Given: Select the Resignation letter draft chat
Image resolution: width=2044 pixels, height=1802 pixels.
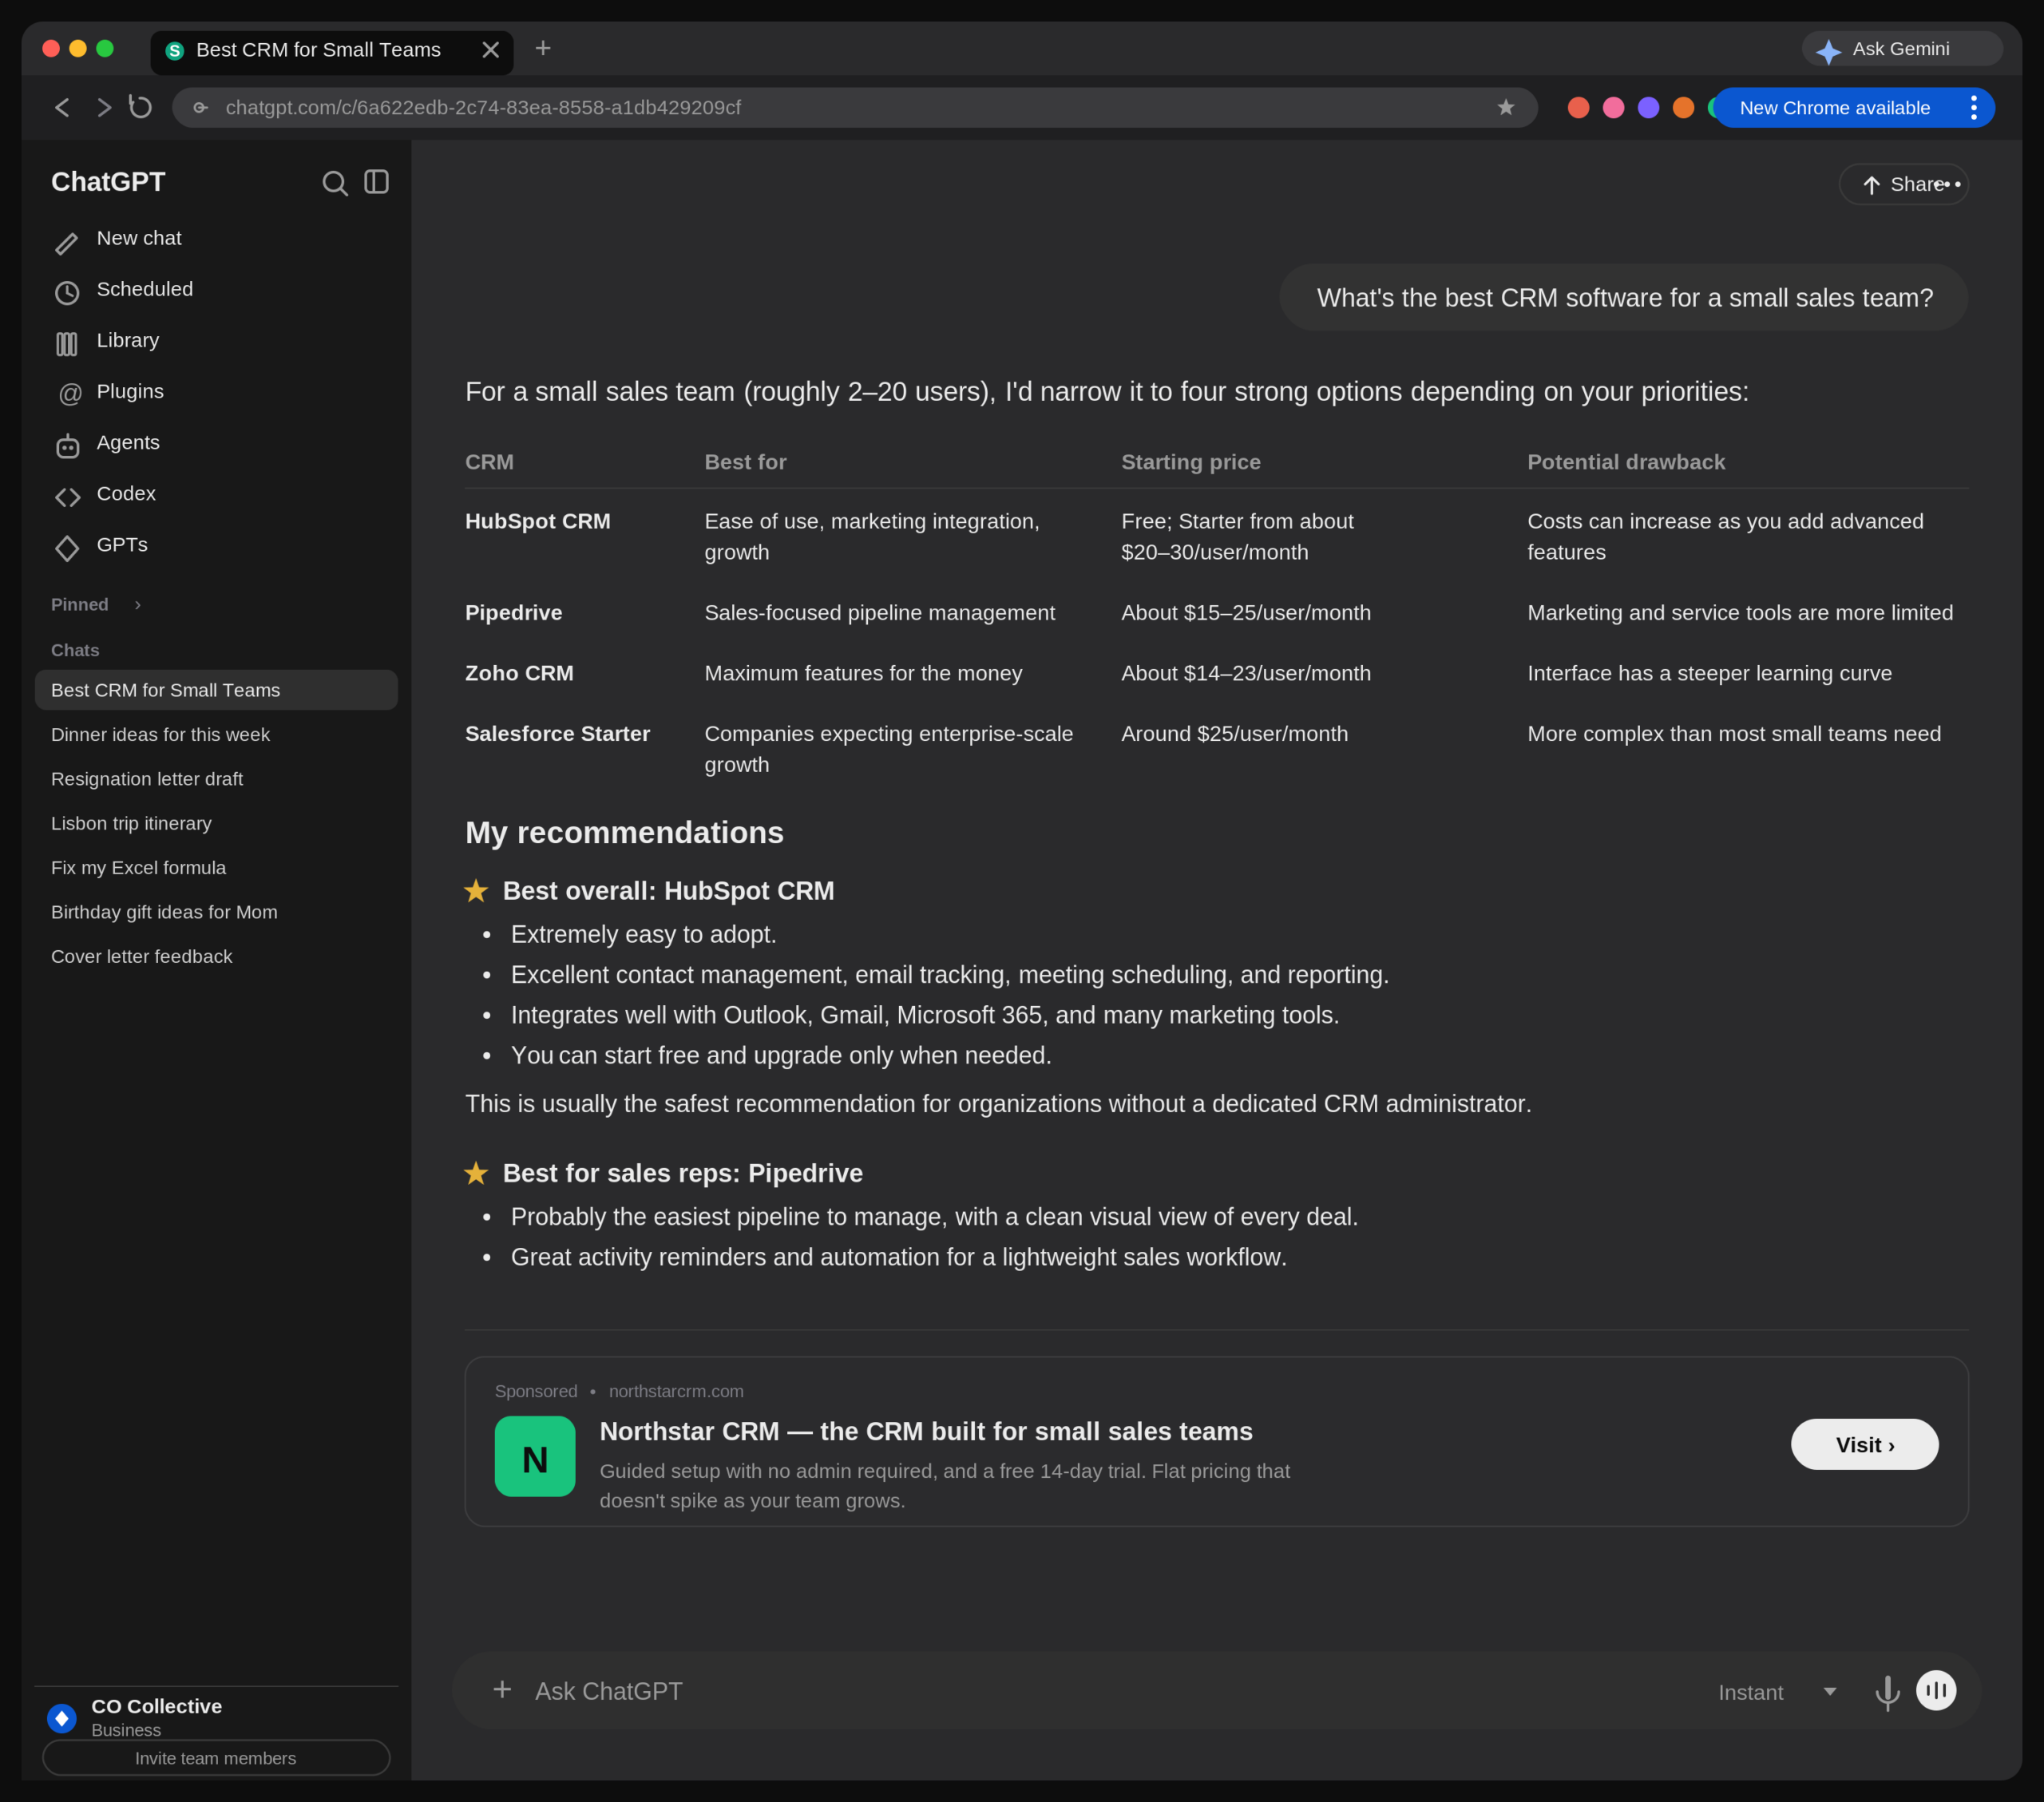Looking at the screenshot, I should tap(216, 779).
